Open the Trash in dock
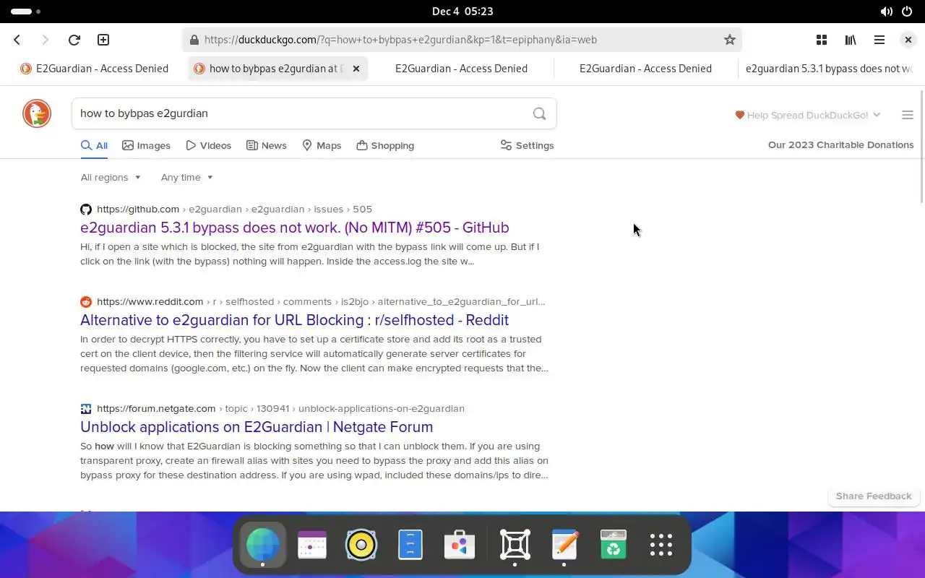925x578 pixels. tap(614, 545)
